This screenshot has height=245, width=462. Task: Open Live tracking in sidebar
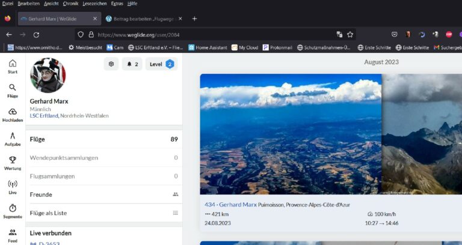tap(13, 187)
